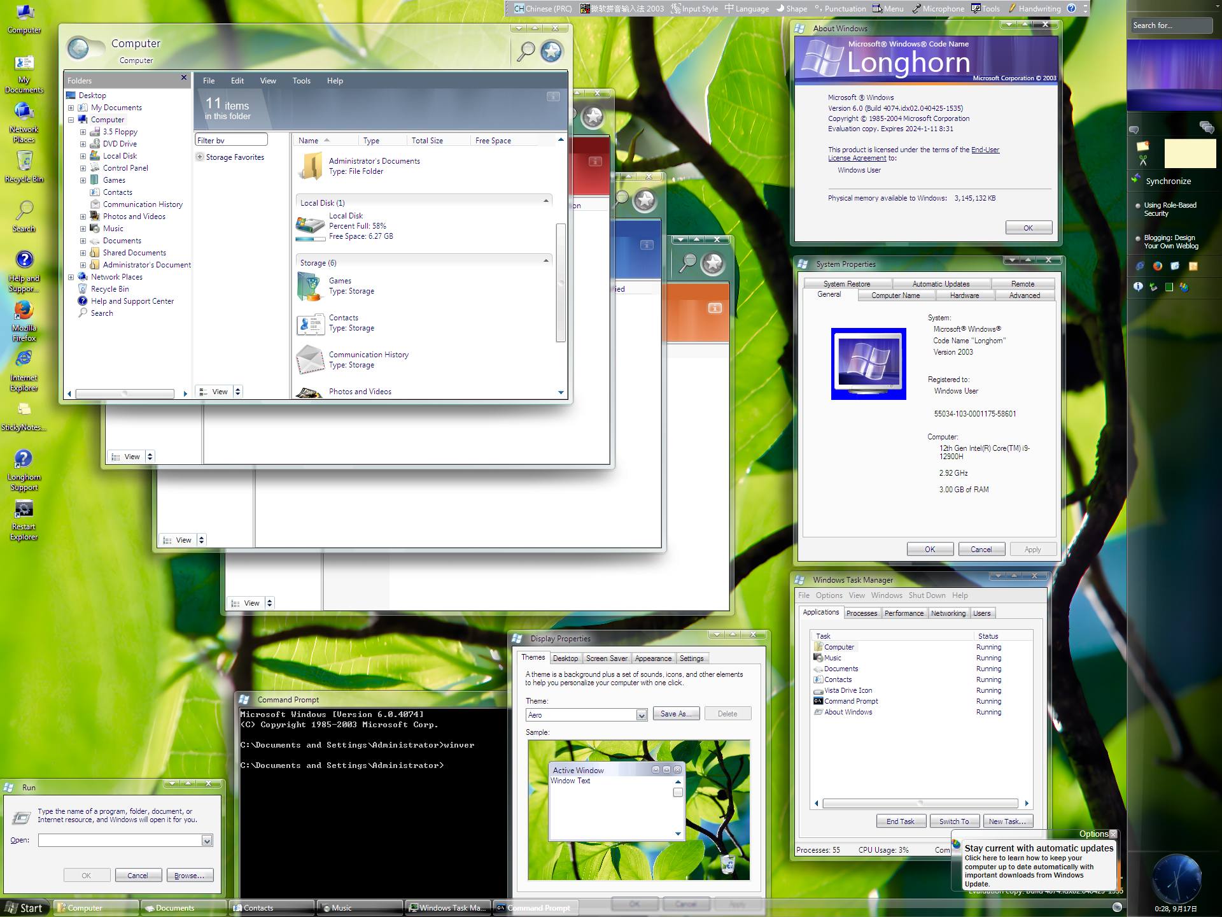Click the star favorites icon in Computer window
The image size is (1222, 917).
[551, 51]
